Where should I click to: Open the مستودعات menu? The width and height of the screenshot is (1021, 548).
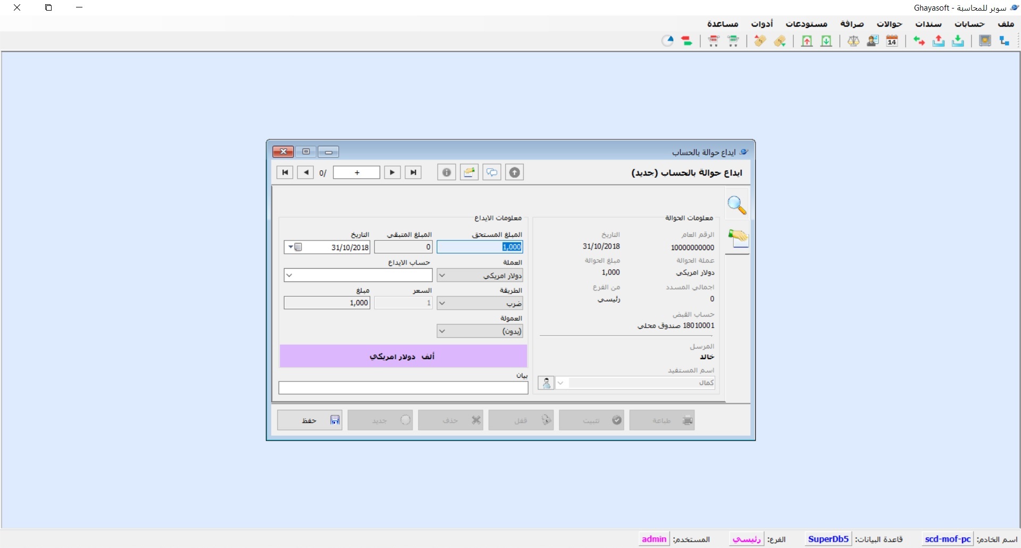pyautogui.click(x=806, y=24)
